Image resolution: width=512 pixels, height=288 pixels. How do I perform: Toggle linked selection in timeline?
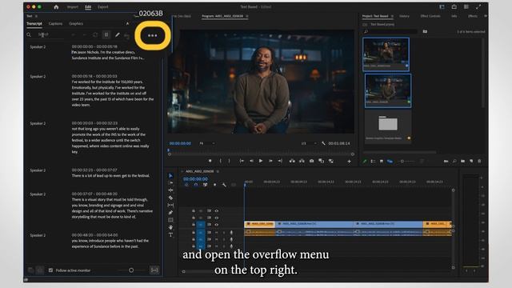coord(205,185)
